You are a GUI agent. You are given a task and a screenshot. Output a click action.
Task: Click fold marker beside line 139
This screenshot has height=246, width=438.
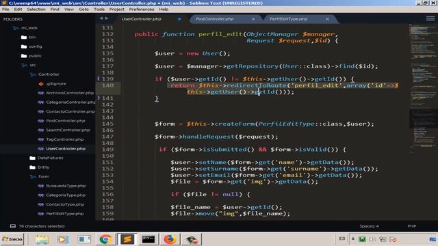click(99, 79)
